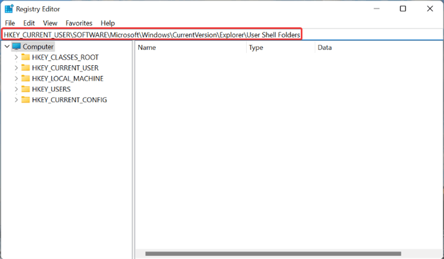
Task: Click the HKEY_USERS folder icon
Action: (25, 89)
